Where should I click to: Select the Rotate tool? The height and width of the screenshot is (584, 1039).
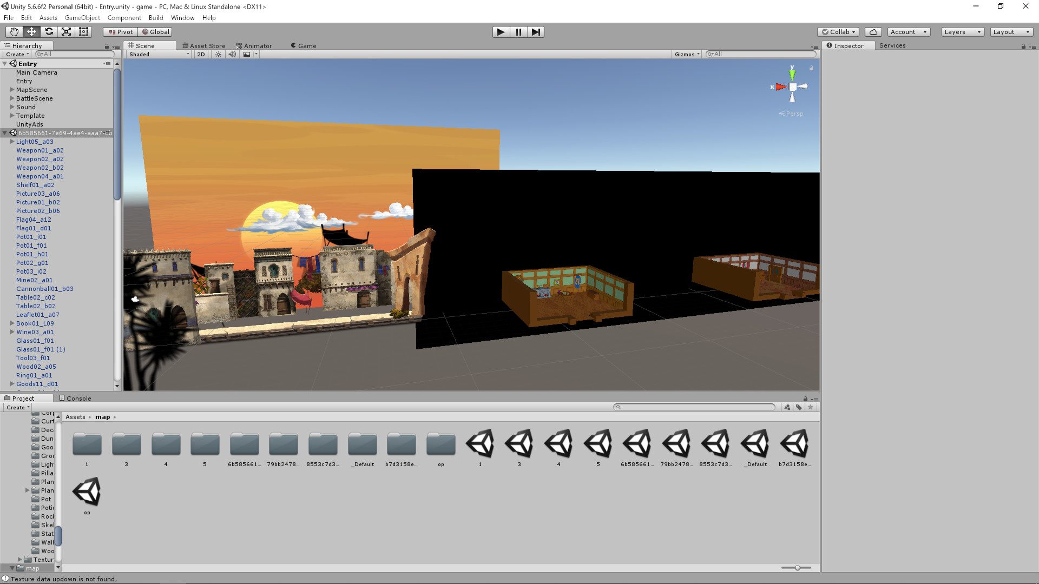pyautogui.click(x=49, y=31)
